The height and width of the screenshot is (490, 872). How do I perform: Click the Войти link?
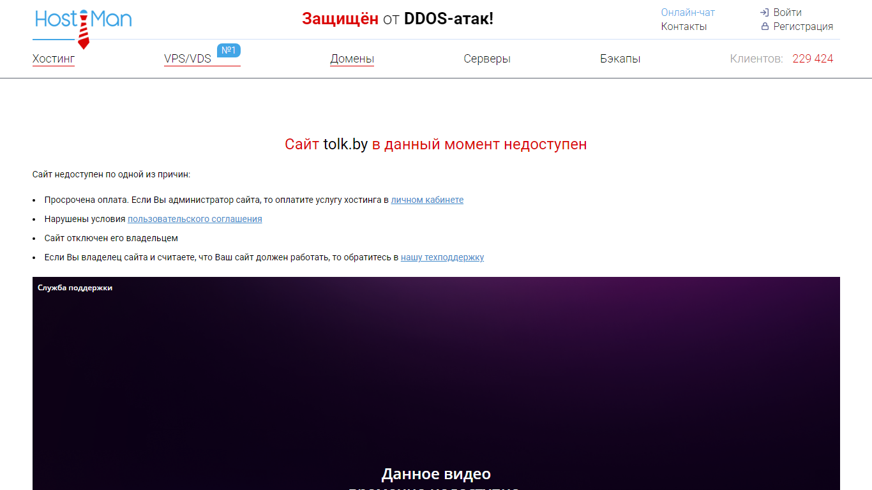pyautogui.click(x=787, y=12)
